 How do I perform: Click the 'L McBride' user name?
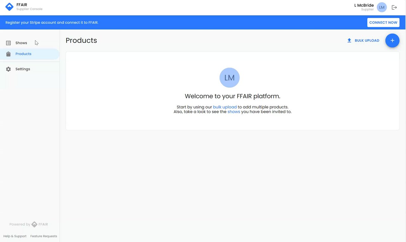(x=364, y=5)
